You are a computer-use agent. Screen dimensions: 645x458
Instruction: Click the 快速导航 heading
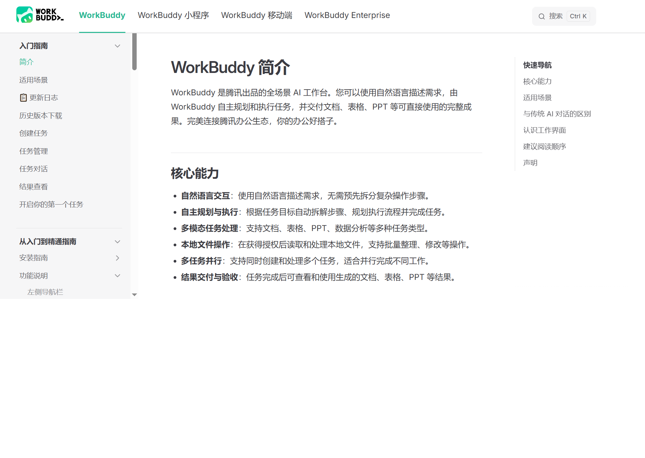point(537,65)
